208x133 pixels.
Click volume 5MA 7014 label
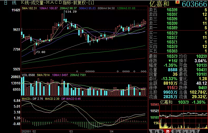click(x=43, y=75)
